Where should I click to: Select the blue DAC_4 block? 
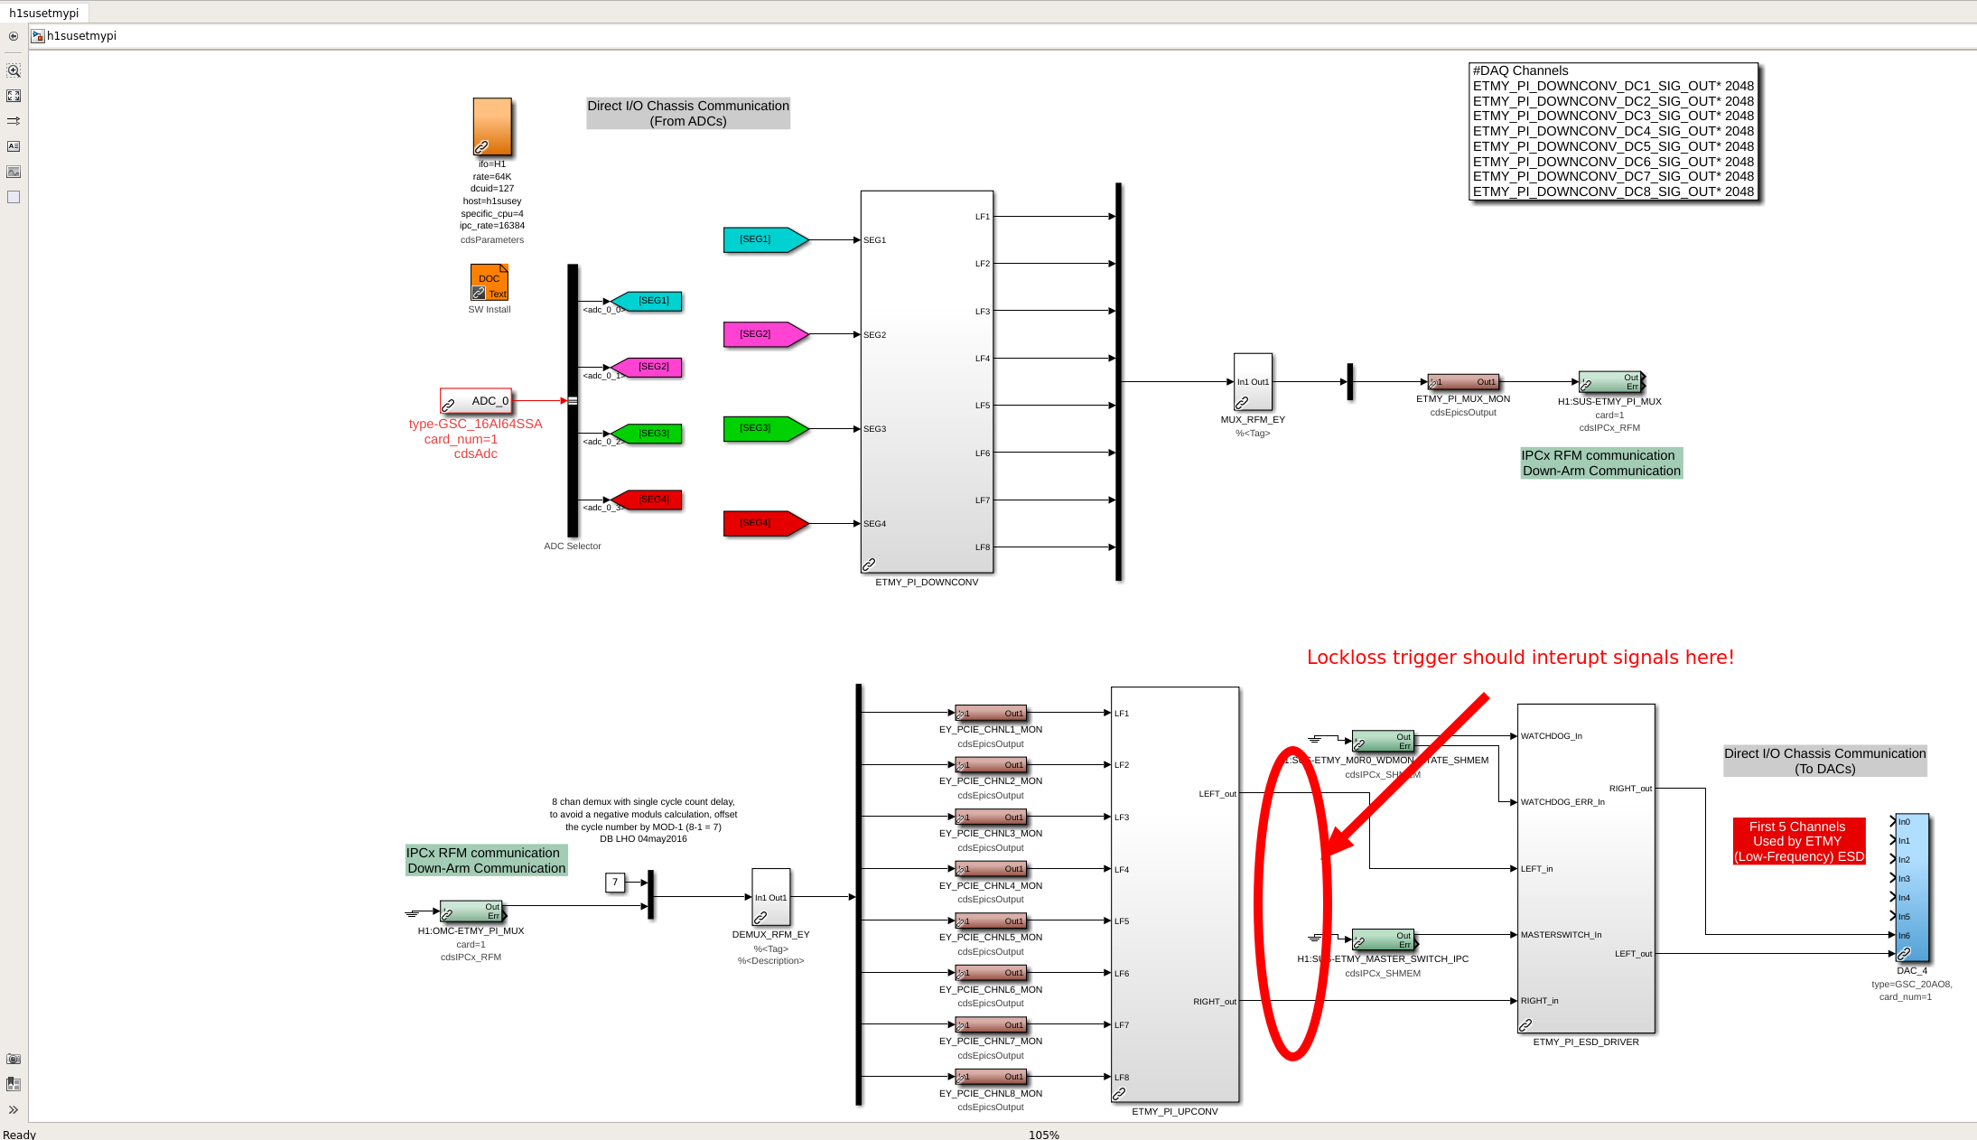coord(1911,888)
